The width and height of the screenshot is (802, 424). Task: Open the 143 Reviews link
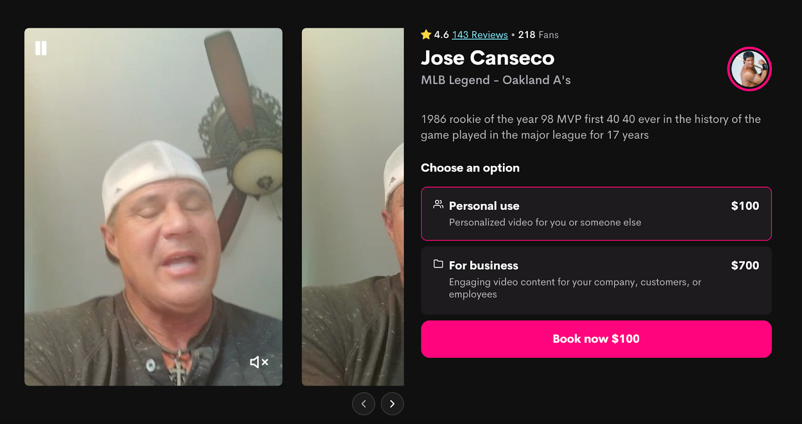(480, 35)
